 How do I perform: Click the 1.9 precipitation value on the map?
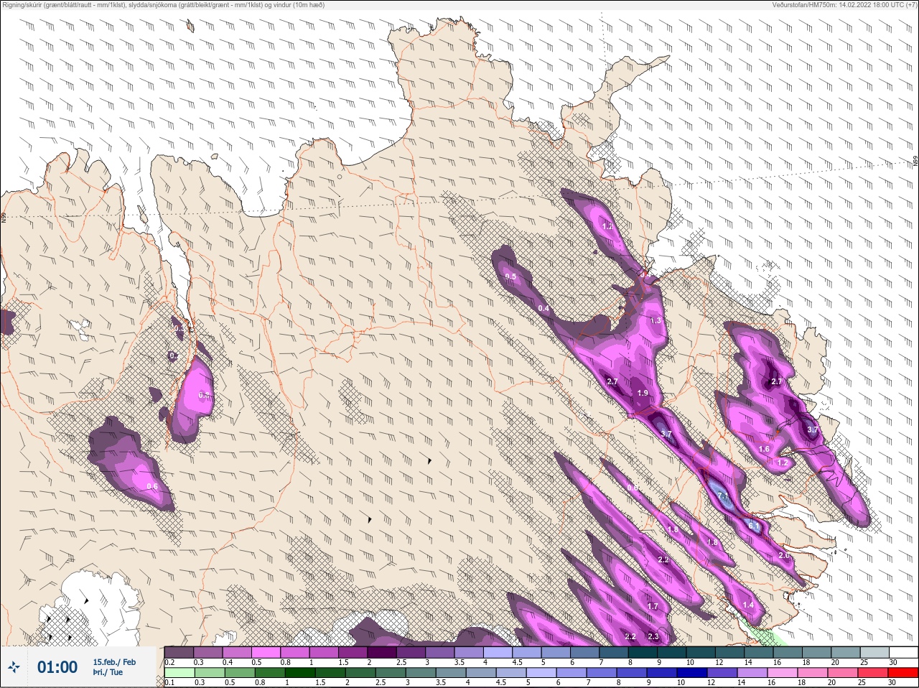pos(643,394)
